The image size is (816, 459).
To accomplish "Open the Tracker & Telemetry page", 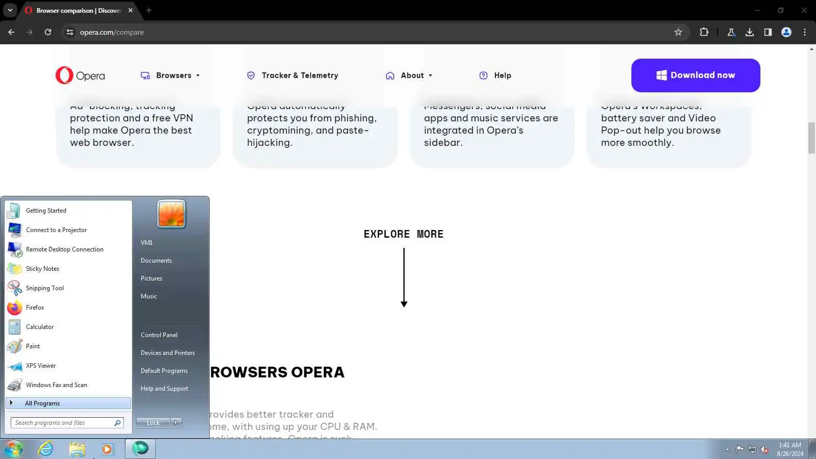I will click(x=292, y=75).
